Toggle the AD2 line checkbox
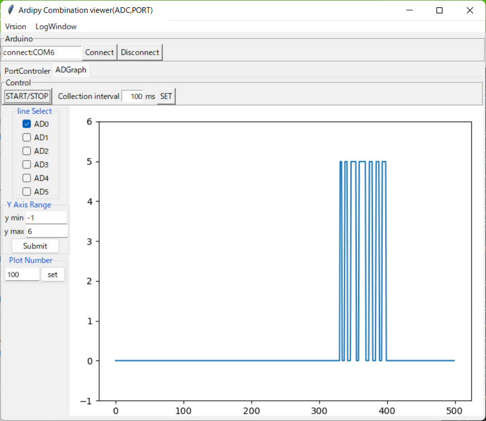Image resolution: width=486 pixels, height=421 pixels. tap(27, 151)
